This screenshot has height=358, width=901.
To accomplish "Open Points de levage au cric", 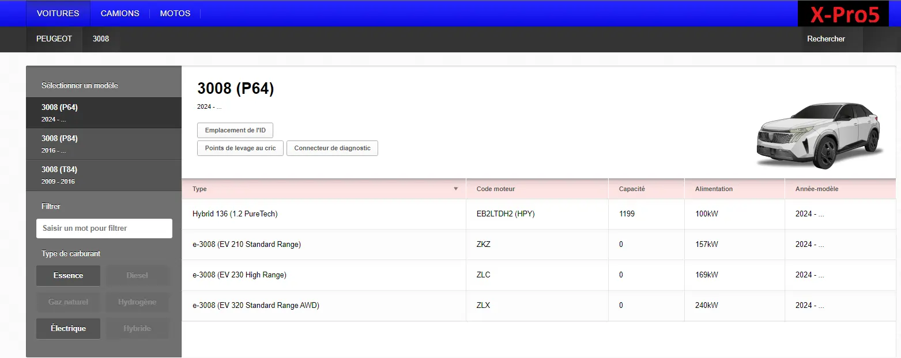I will [x=240, y=148].
